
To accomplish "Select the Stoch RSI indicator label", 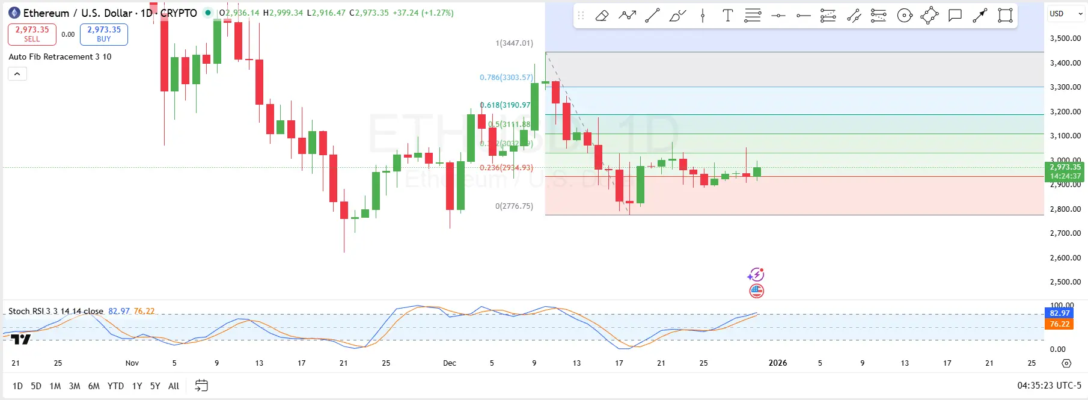I will click(x=56, y=311).
